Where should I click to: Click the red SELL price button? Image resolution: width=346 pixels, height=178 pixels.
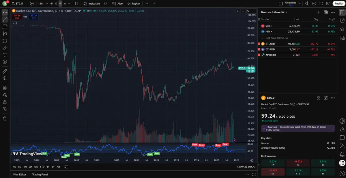tap(17, 17)
